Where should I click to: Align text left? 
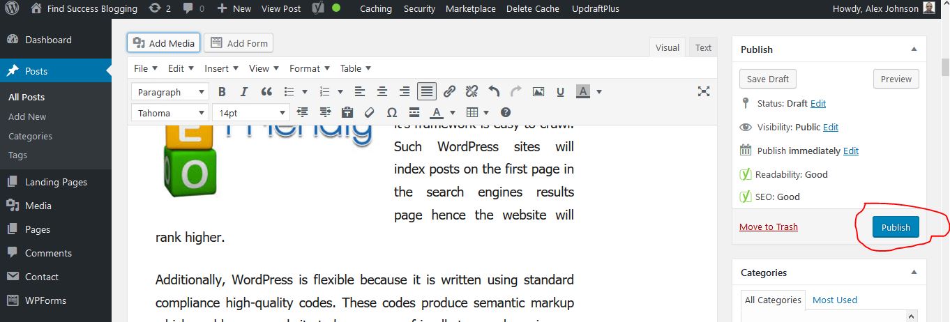point(360,91)
